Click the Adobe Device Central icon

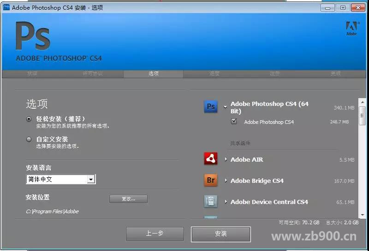[211, 201]
